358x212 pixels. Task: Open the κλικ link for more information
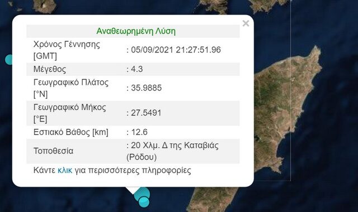pyautogui.click(x=65, y=170)
